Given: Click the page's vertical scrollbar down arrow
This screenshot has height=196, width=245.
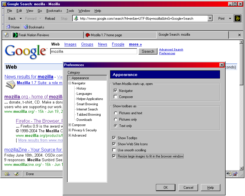Looking at the screenshot, I should click(x=241, y=168).
